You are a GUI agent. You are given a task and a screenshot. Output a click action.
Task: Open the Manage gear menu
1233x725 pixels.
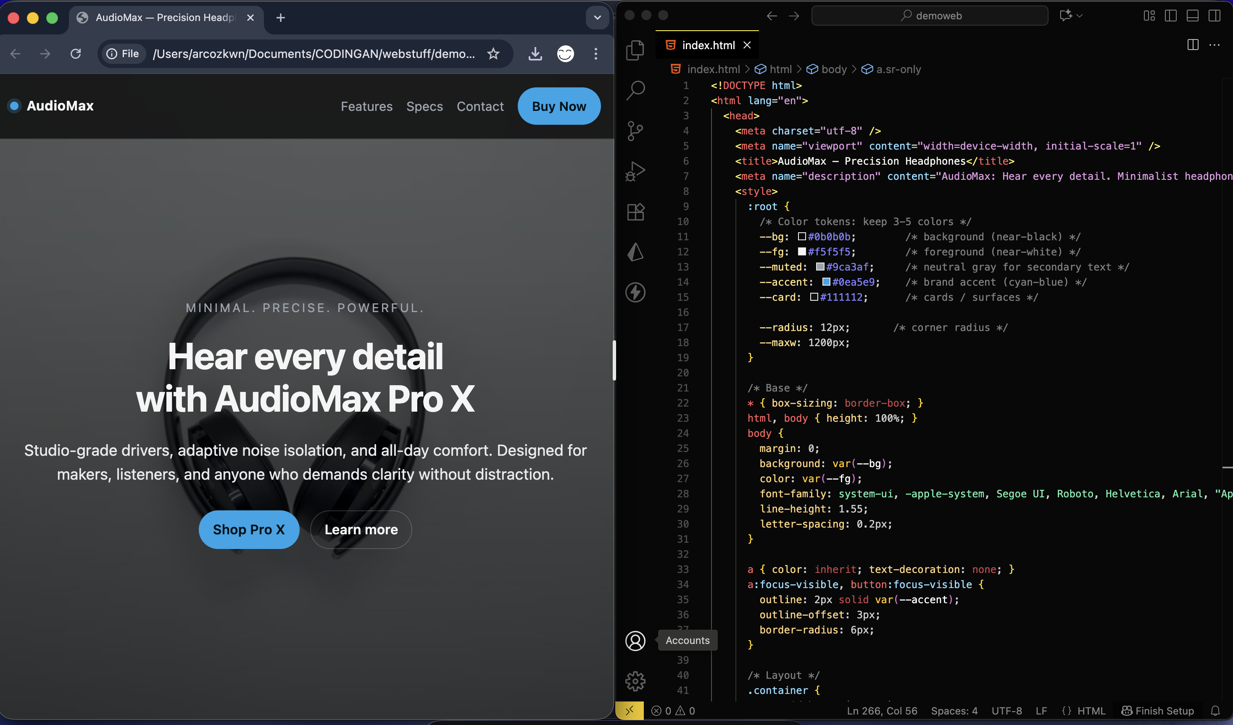tap(635, 680)
